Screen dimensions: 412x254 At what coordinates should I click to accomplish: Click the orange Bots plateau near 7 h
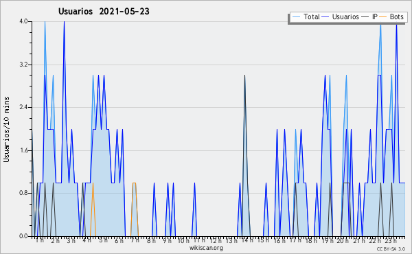point(135,183)
